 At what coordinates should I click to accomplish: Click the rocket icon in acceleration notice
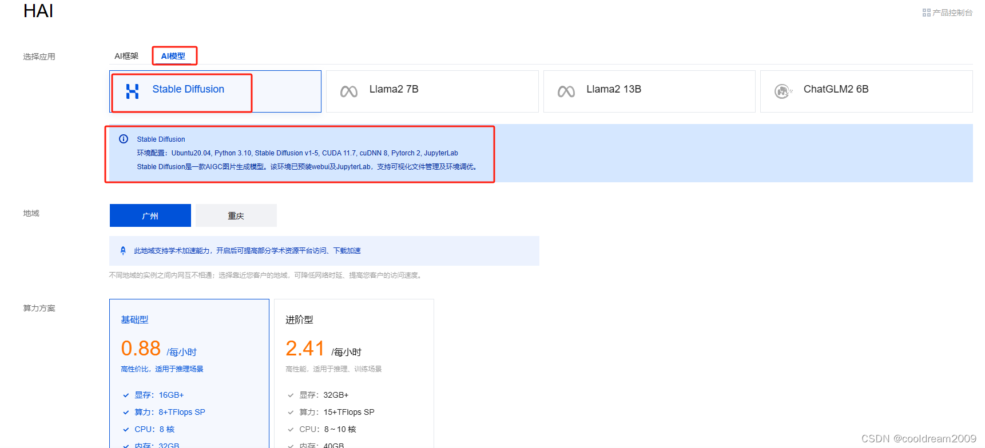tap(123, 250)
